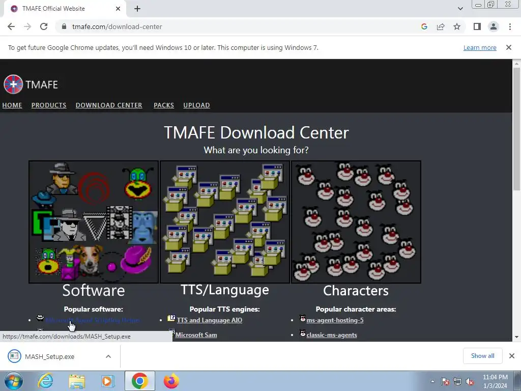Screen dimensions: 521x391
Task: Click the browser forward arrow
Action: tap(27, 26)
